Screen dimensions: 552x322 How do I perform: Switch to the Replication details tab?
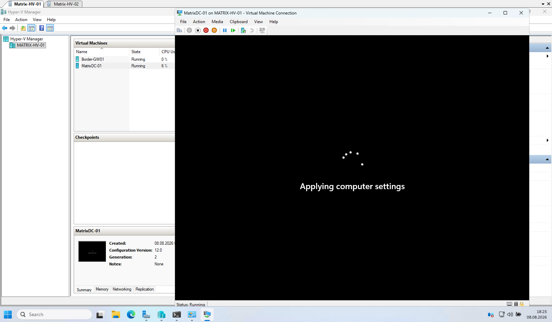[x=145, y=289]
